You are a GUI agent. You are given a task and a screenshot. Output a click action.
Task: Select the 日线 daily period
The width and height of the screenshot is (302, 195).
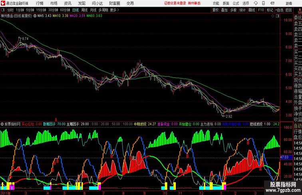coord(75,10)
